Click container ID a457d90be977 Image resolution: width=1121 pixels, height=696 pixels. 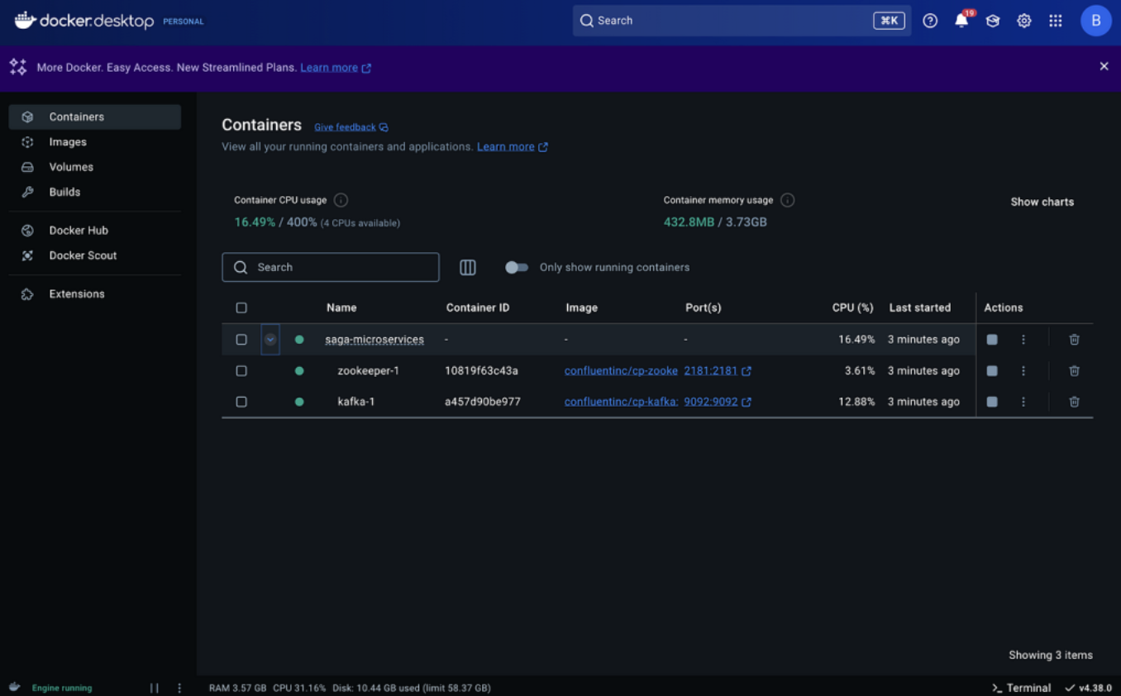tap(483, 402)
